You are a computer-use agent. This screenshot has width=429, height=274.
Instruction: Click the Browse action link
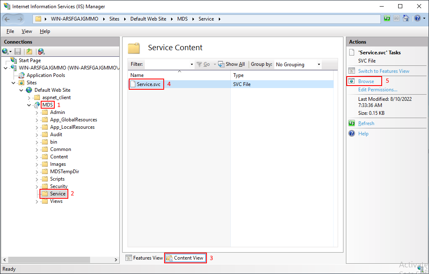coord(366,81)
